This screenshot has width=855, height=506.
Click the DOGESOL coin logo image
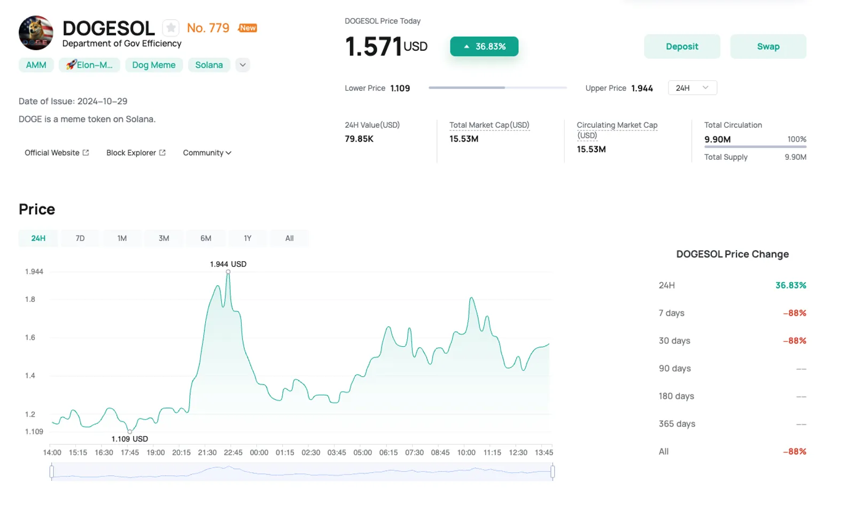point(36,33)
